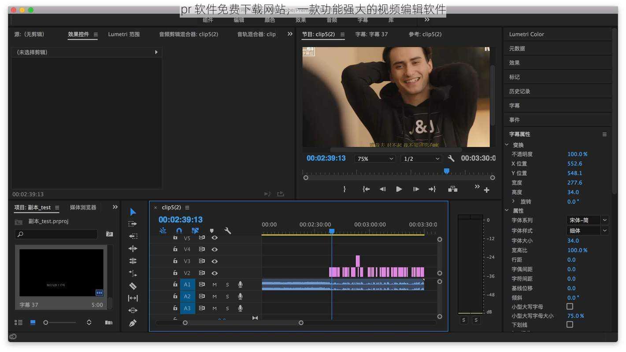Open font family dropdown 宋体-简
This screenshot has width=626, height=352.
point(587,220)
